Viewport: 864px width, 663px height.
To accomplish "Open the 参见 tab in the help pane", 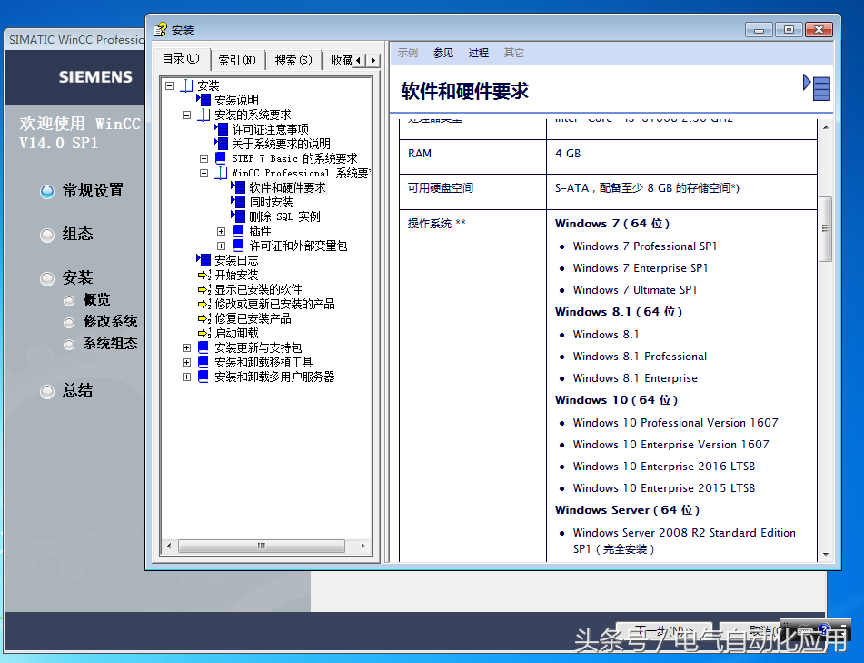I will [442, 53].
